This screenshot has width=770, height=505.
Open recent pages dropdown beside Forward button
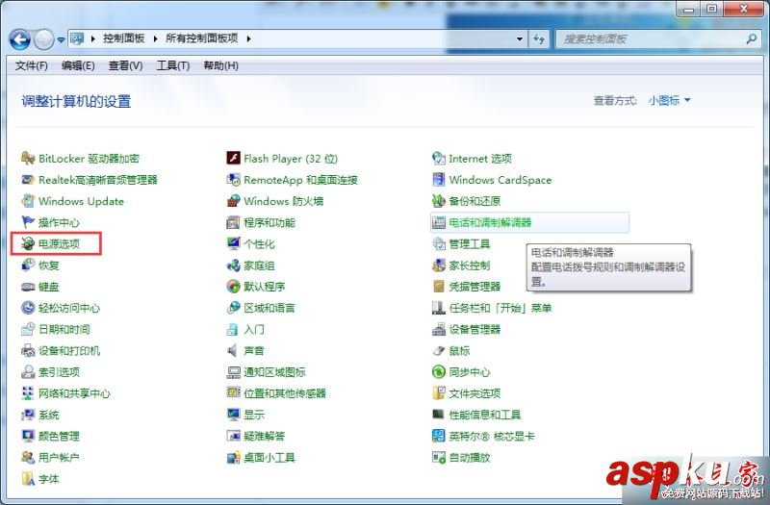[61, 39]
